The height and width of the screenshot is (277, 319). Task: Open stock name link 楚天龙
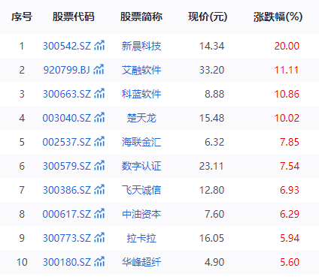(x=141, y=118)
